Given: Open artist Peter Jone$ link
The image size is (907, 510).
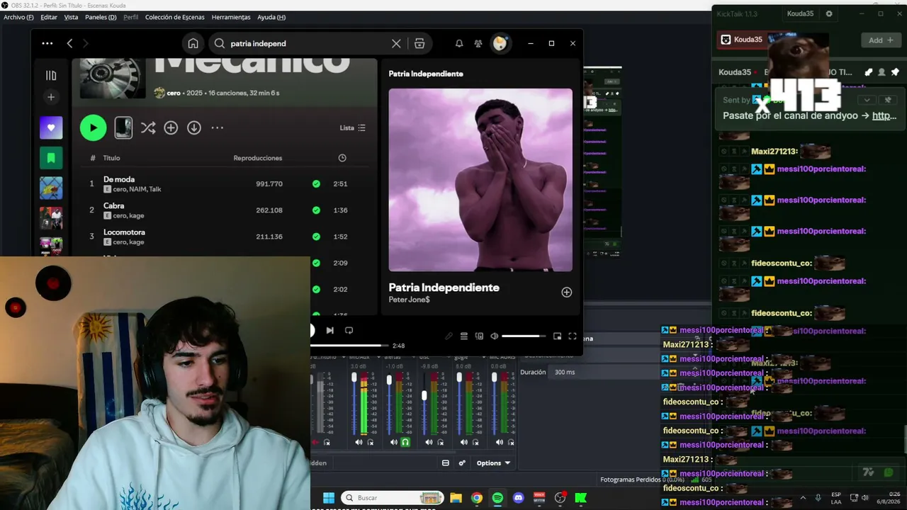Looking at the screenshot, I should [409, 300].
